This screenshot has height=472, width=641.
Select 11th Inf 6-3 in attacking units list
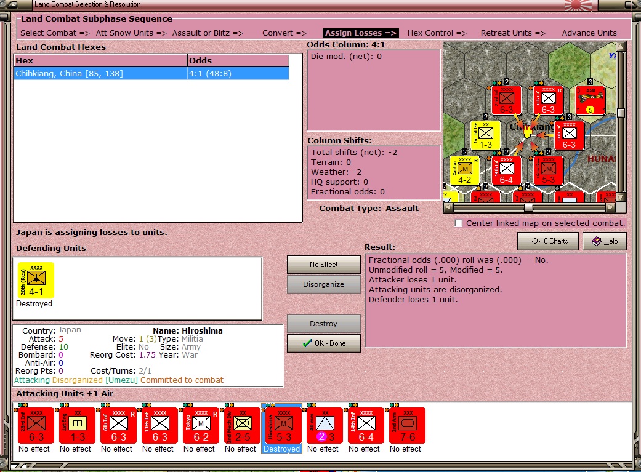coord(160,425)
